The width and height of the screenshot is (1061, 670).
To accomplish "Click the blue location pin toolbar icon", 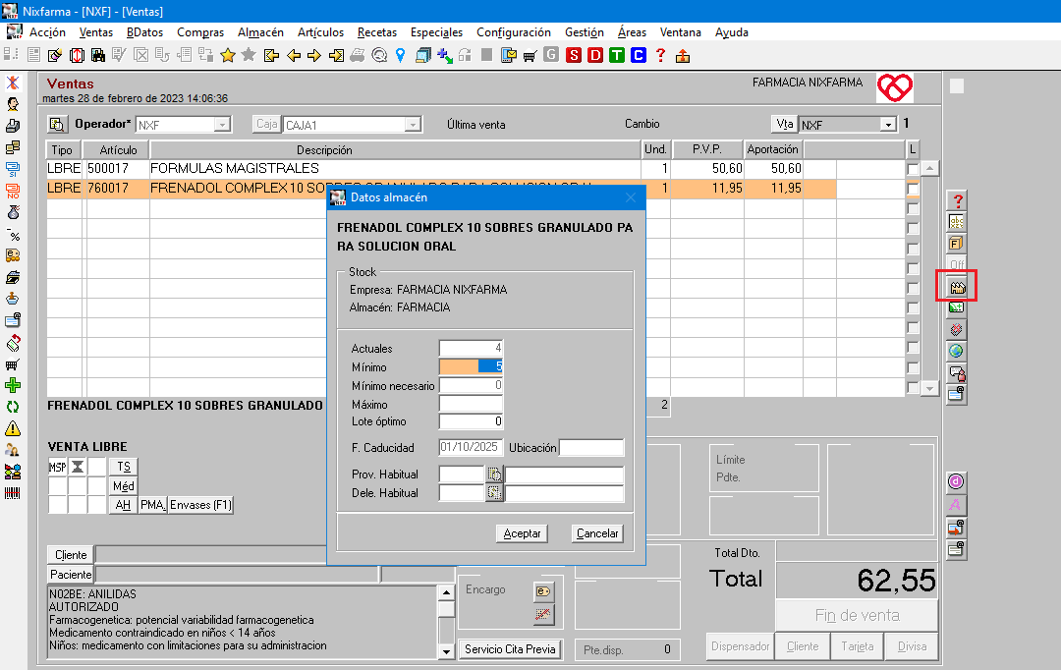I will pyautogui.click(x=401, y=55).
